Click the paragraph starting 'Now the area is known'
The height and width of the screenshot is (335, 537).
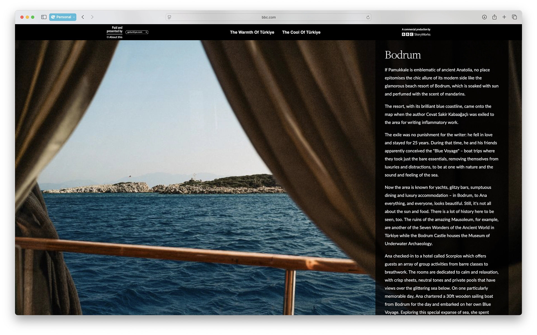click(441, 215)
